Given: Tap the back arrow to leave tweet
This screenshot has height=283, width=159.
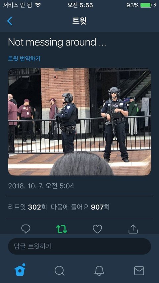Looking at the screenshot, I should click(x=10, y=21).
